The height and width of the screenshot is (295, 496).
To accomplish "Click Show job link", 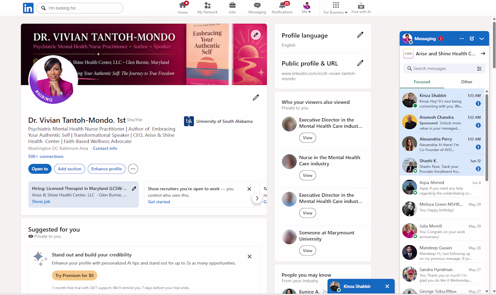I will click(41, 201).
